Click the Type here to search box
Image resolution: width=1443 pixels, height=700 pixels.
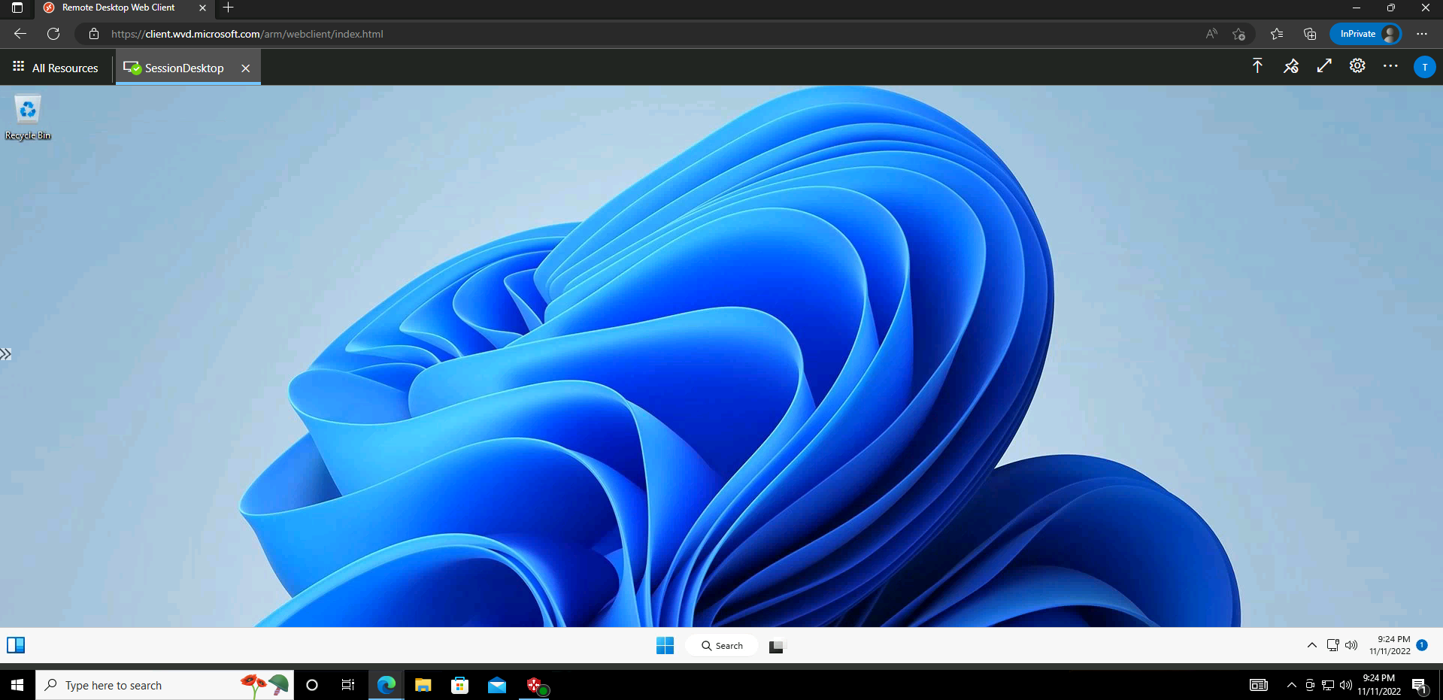[x=165, y=685]
